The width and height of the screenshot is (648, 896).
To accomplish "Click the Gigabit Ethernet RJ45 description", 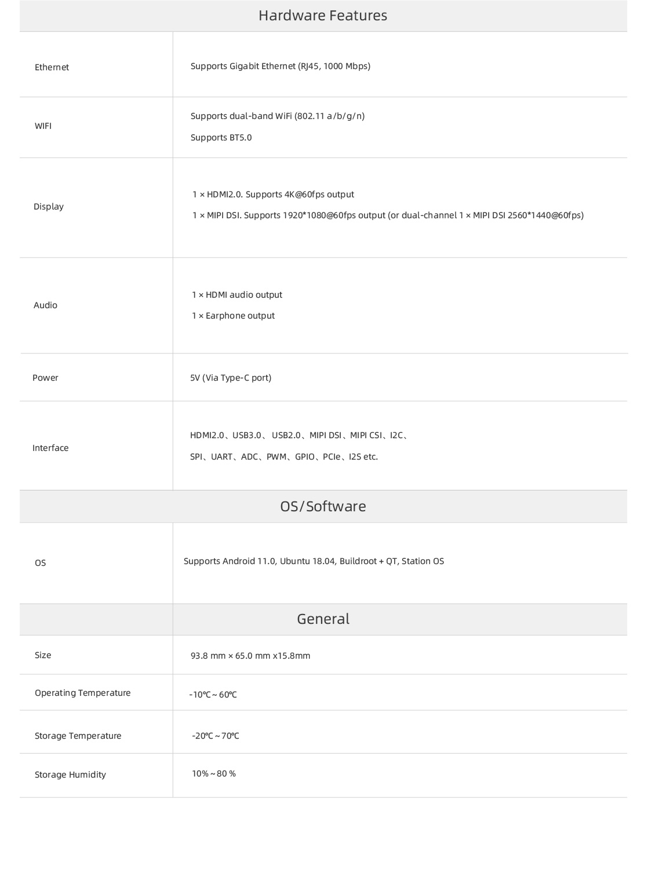I will pyautogui.click(x=281, y=66).
